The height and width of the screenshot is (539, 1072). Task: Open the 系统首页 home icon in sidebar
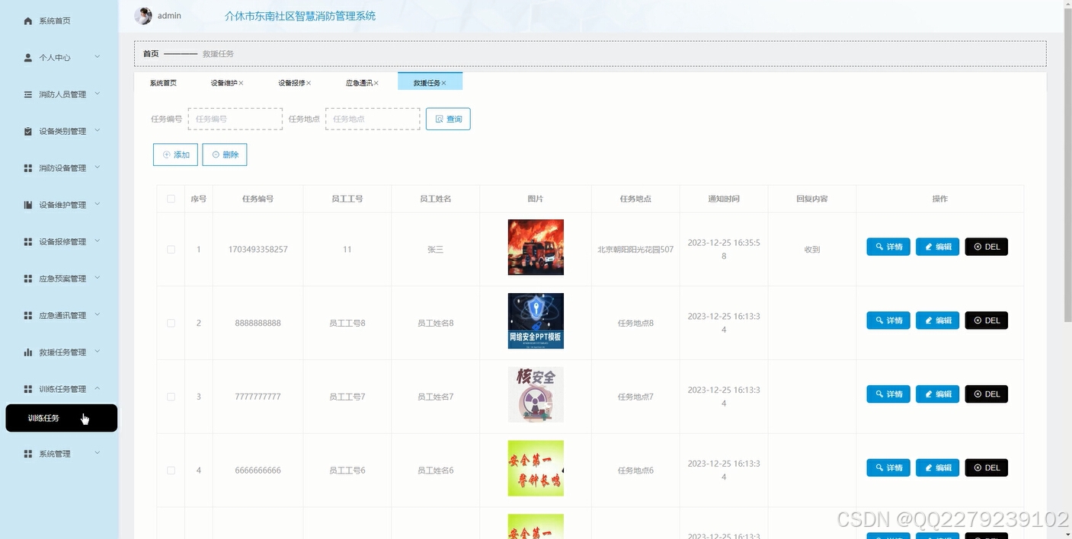coord(28,21)
